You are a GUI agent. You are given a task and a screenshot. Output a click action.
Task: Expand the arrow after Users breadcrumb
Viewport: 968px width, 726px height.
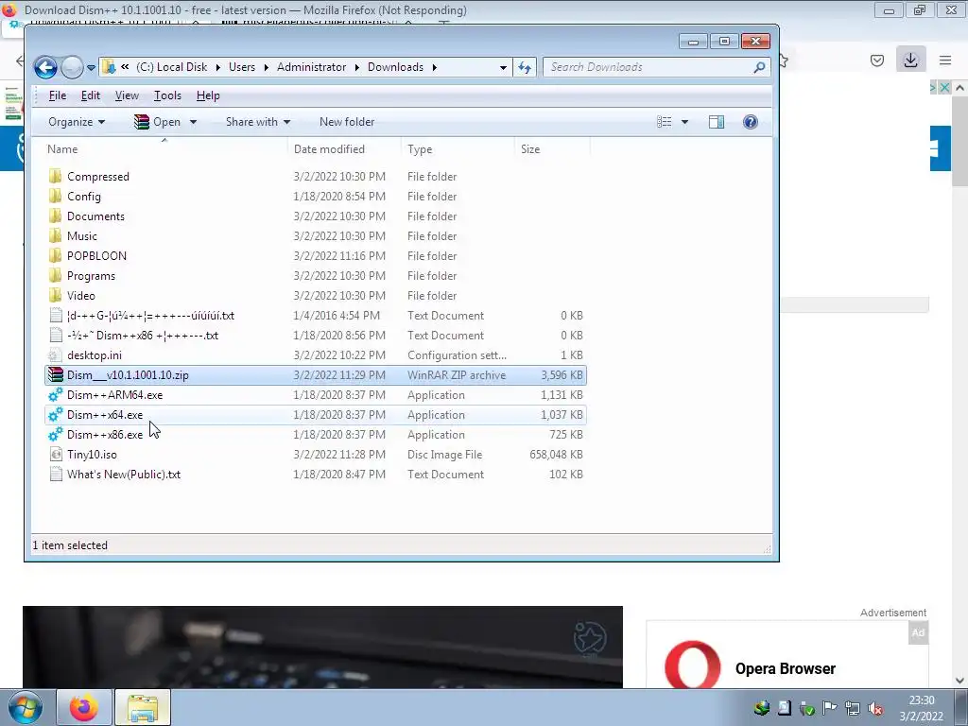point(266,67)
